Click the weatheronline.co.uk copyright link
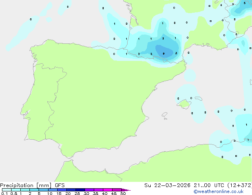Viewport: 252px width, 195px height. point(219,191)
